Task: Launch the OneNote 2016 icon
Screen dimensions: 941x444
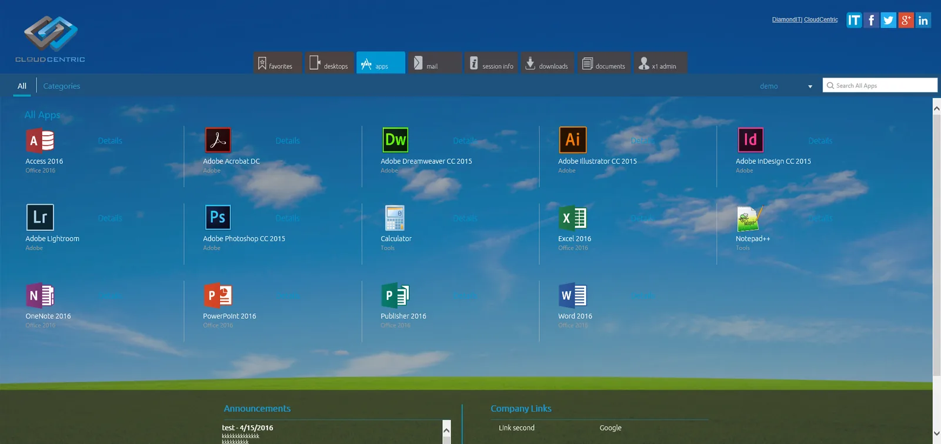Action: (x=41, y=295)
